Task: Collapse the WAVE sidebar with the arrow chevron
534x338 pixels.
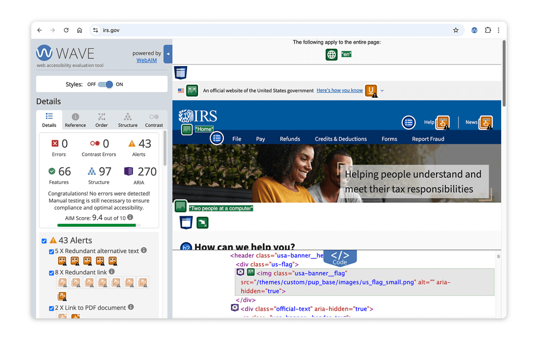Action: coord(168,54)
